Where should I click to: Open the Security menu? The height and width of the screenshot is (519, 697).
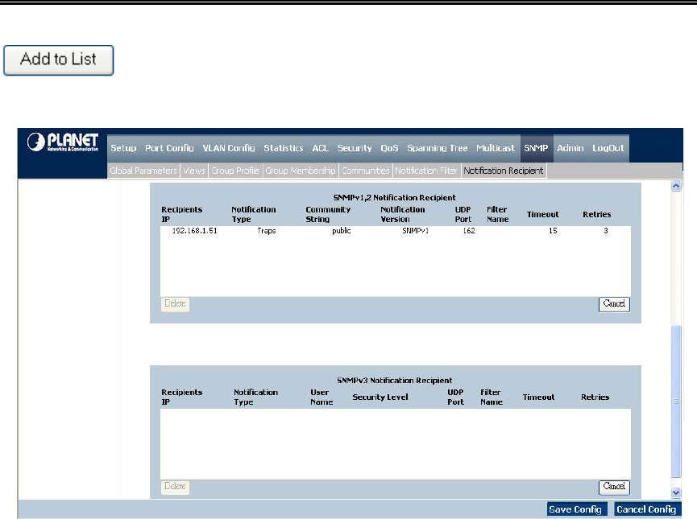pyautogui.click(x=355, y=148)
